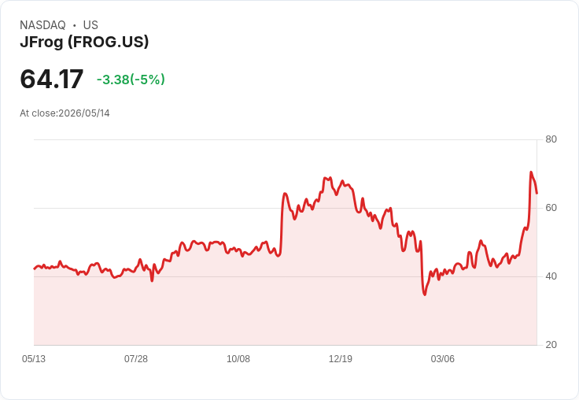This screenshot has height=400, width=579.
Task: Click the 60 y-axis price label
Action: 551,208
